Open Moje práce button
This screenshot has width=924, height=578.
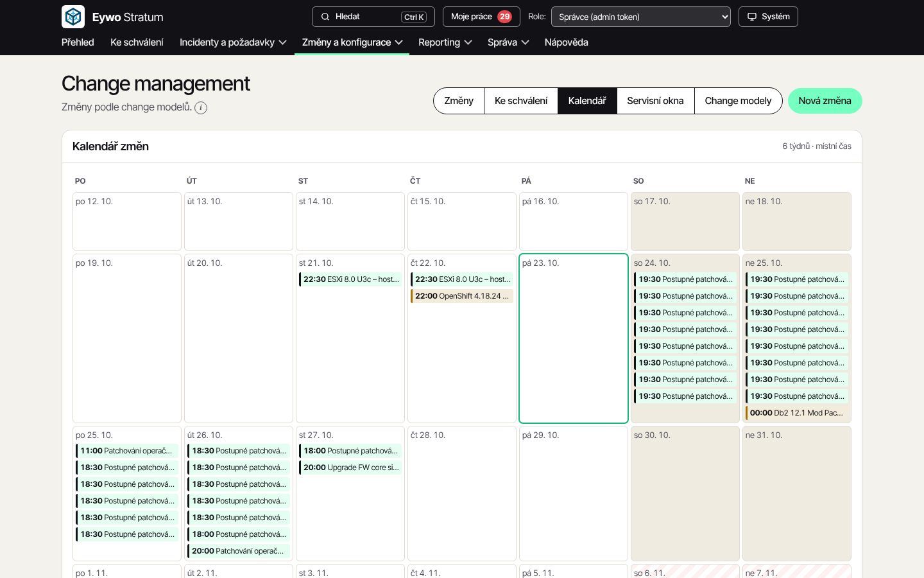pos(481,17)
